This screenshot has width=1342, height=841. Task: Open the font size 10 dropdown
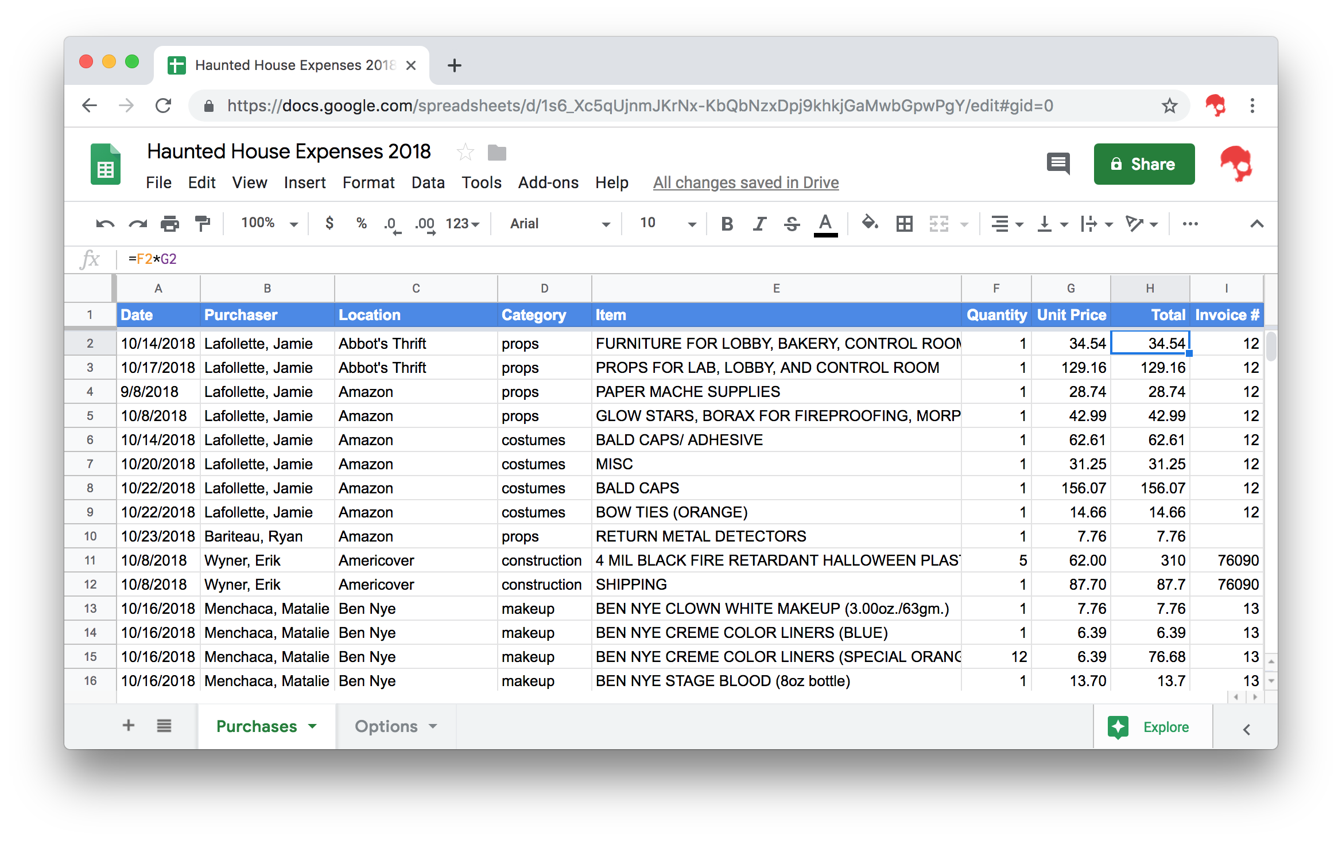click(x=668, y=223)
